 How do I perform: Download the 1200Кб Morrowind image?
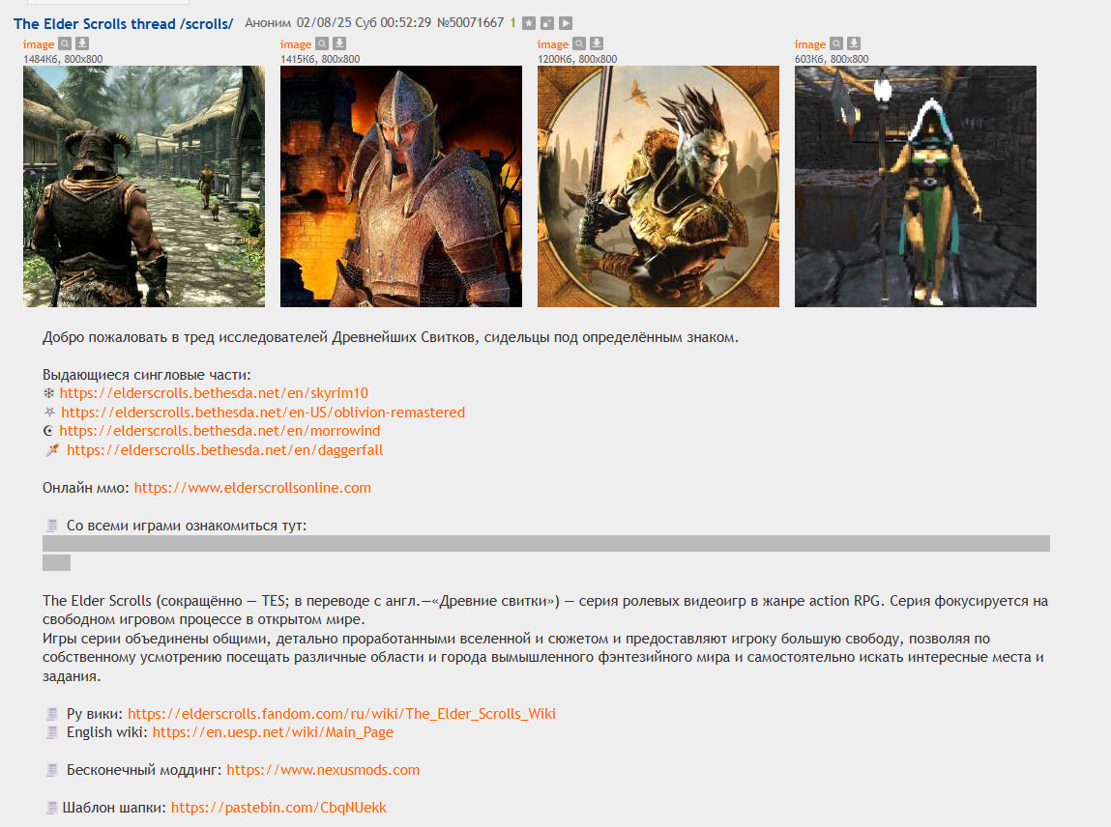click(597, 43)
